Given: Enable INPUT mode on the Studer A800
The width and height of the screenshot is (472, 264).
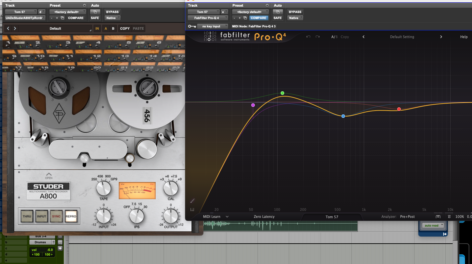Looking at the screenshot, I should coord(42,217).
